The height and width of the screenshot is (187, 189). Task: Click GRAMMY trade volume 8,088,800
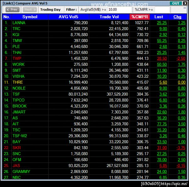pyautogui.click(x=120, y=172)
